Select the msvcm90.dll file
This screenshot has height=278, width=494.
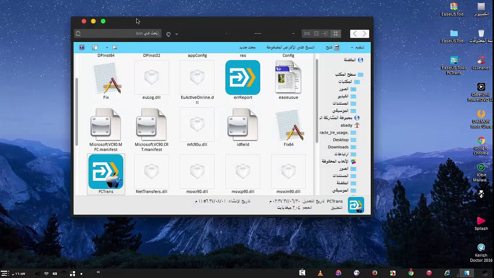pos(288,174)
